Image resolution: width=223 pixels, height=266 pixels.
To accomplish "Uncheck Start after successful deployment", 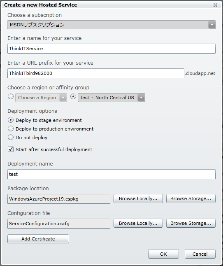I will pyautogui.click(x=11, y=149).
